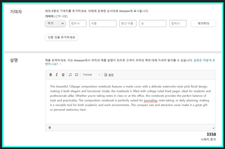Viewport: 225px width, 149px height.
Task: Open the 작가 contributor role dropdown
Action: (x=55, y=23)
